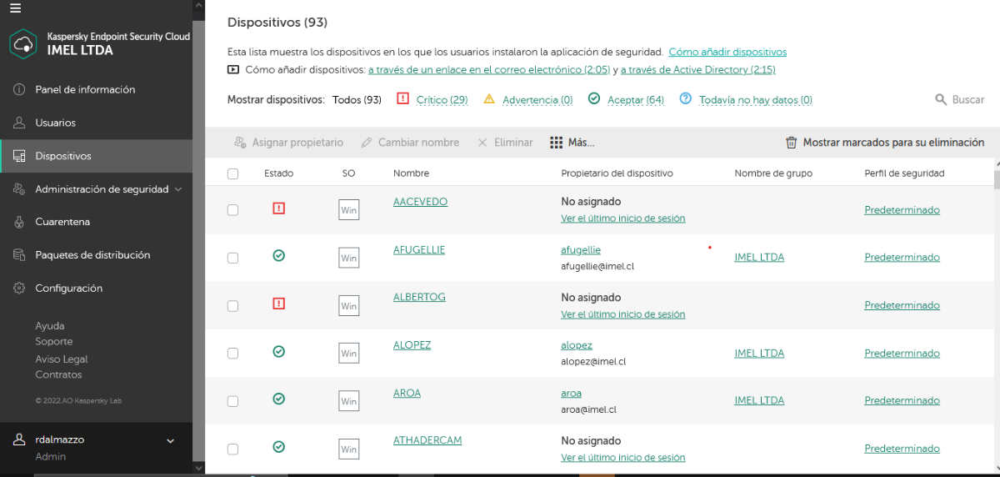
Task: Click the Buscar magnifier icon
Action: (941, 99)
